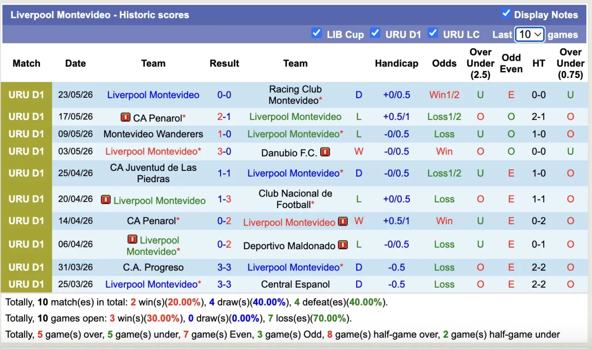592x349 pixels.
Task: Open Montevideo Wanderers team link
Action: (x=153, y=134)
